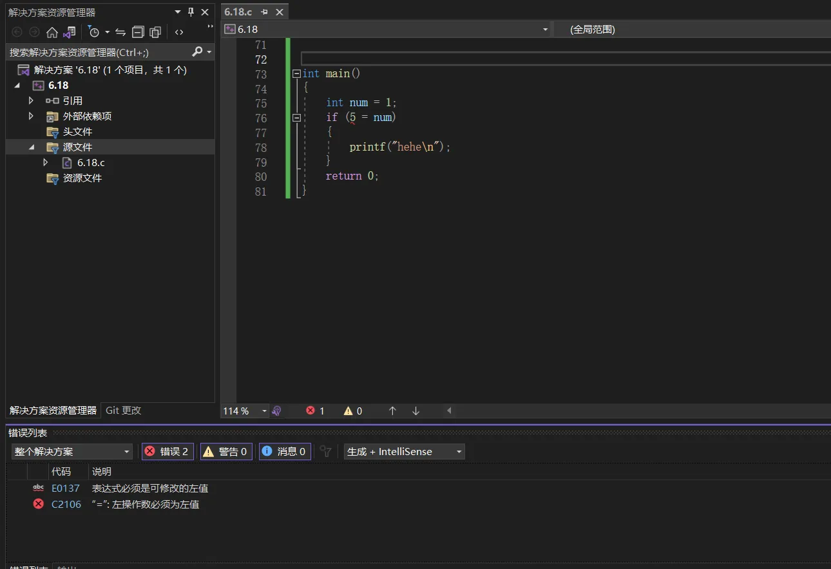
Task: Click the pending changes filter clock icon
Action: (94, 32)
